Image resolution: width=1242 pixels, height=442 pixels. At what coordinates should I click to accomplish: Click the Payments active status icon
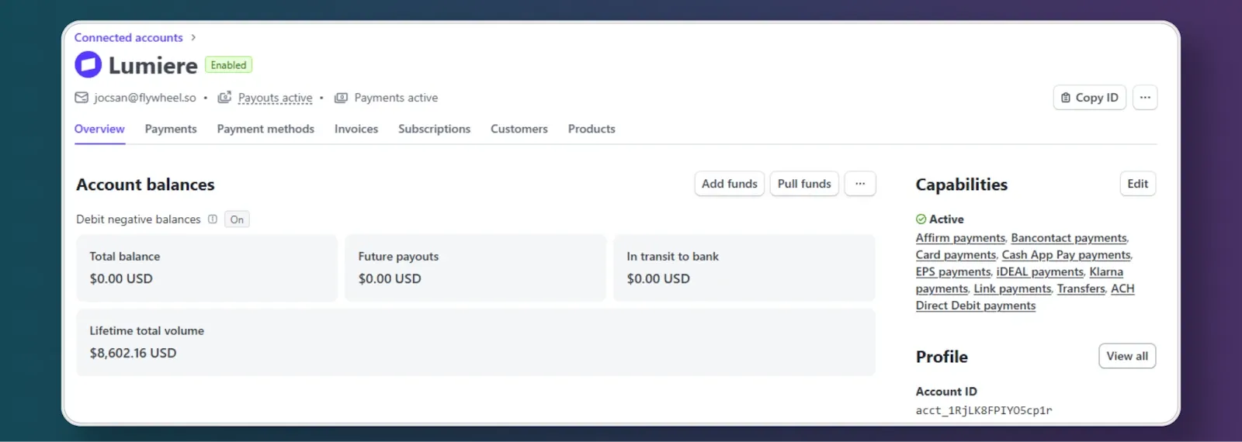(x=341, y=98)
